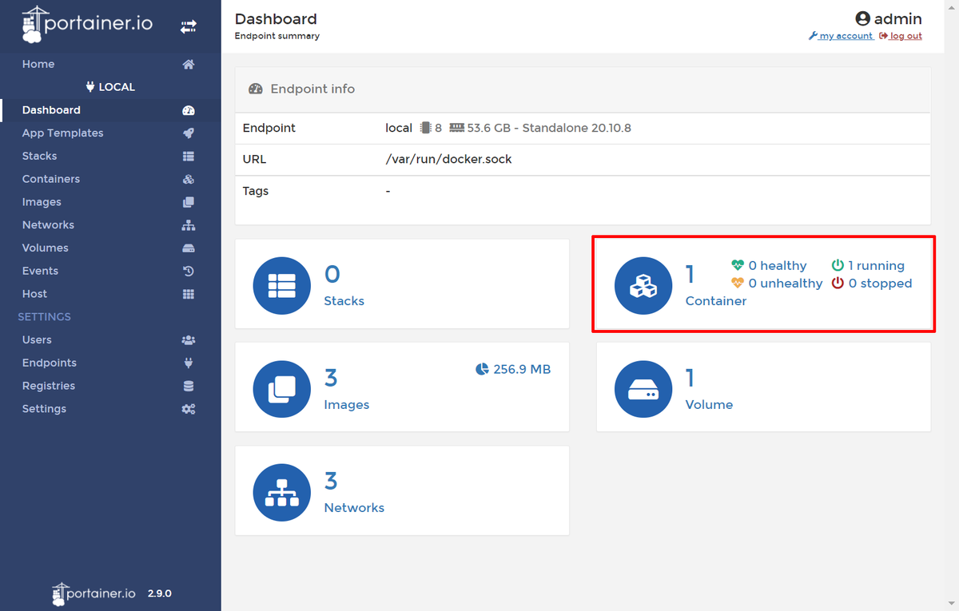Viewport: 959px width, 611px height.
Task: Click the App Templates rocket icon
Action: pyautogui.click(x=189, y=133)
